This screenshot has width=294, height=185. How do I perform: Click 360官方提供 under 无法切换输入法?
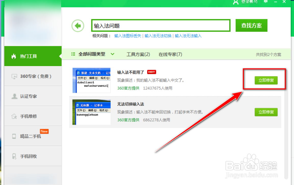coord(128,120)
